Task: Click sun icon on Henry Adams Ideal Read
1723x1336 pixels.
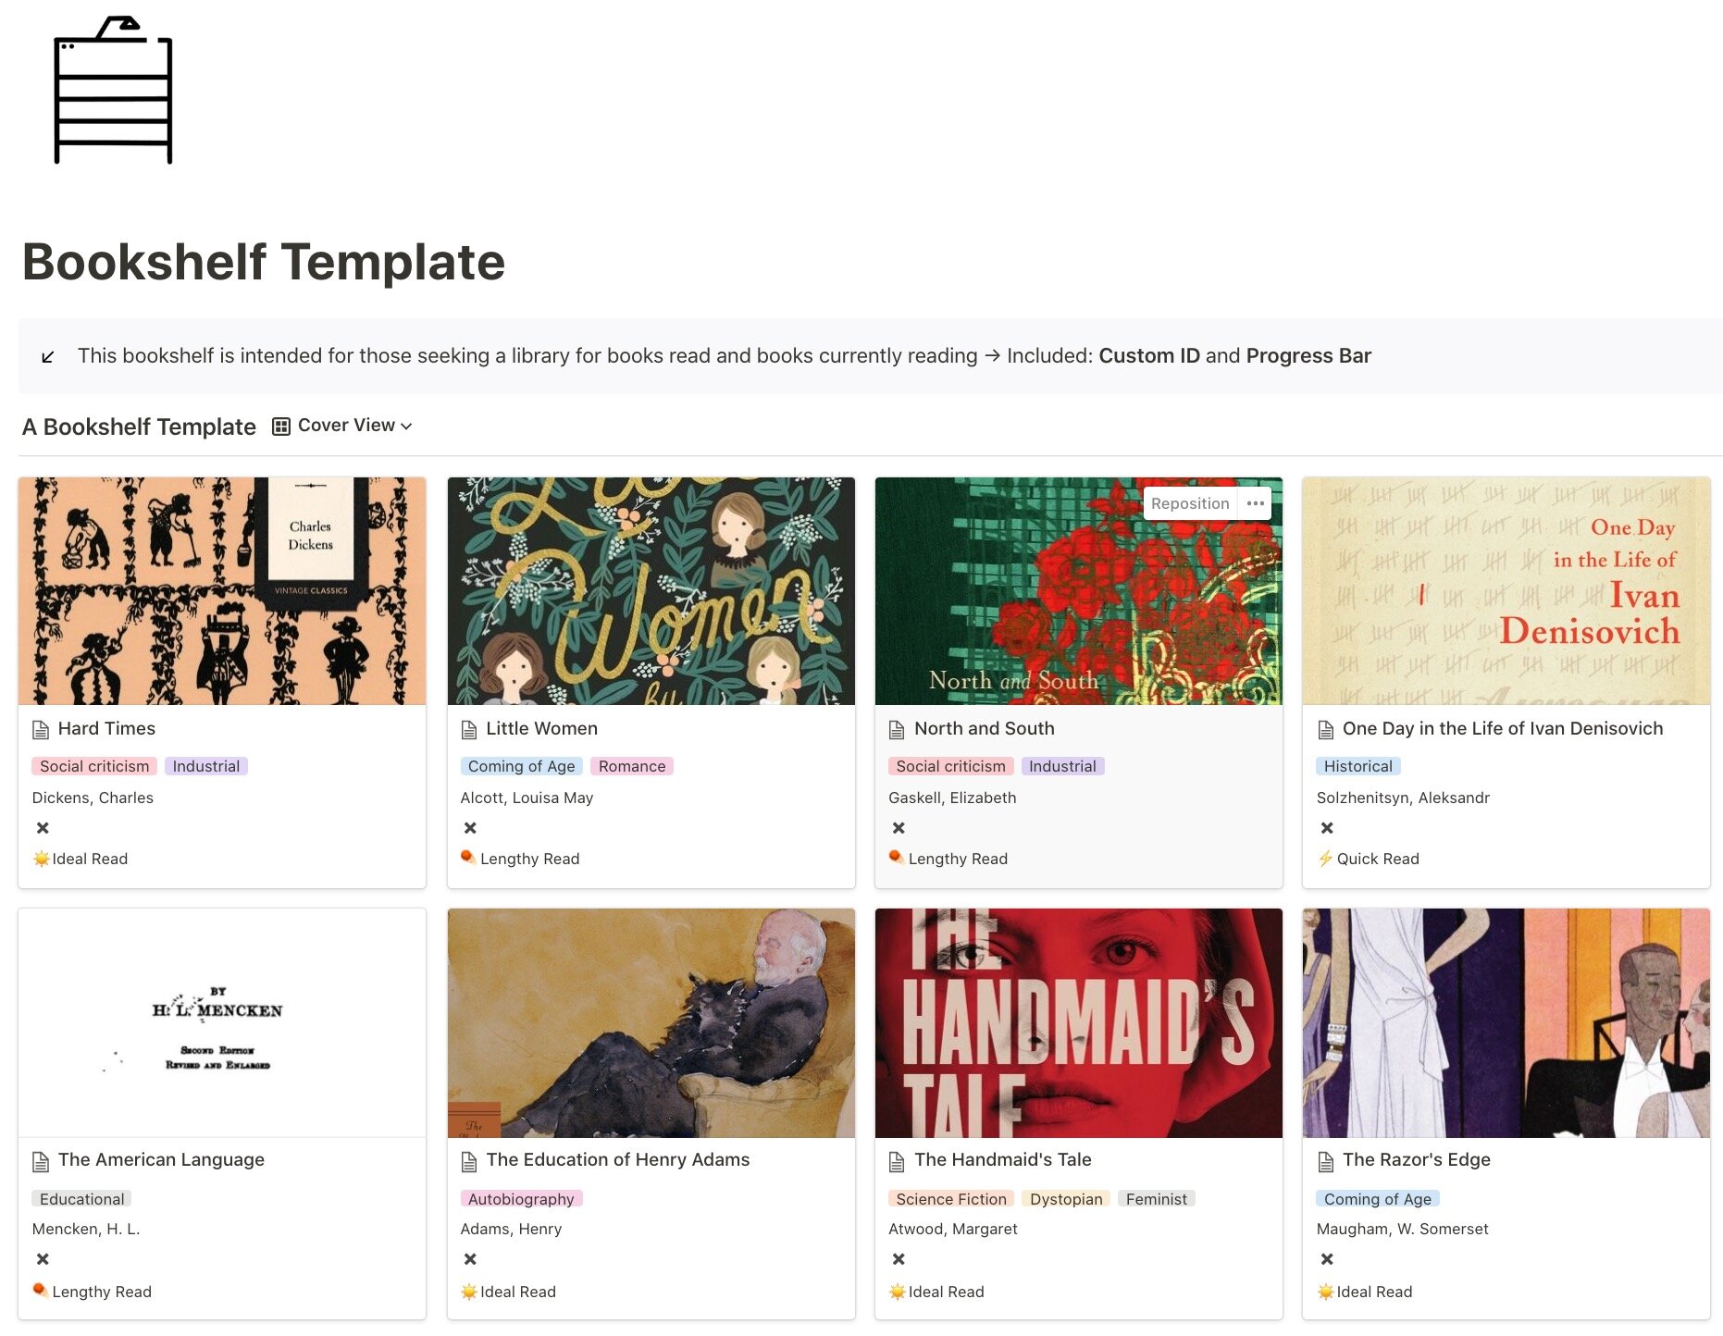Action: (x=469, y=1292)
